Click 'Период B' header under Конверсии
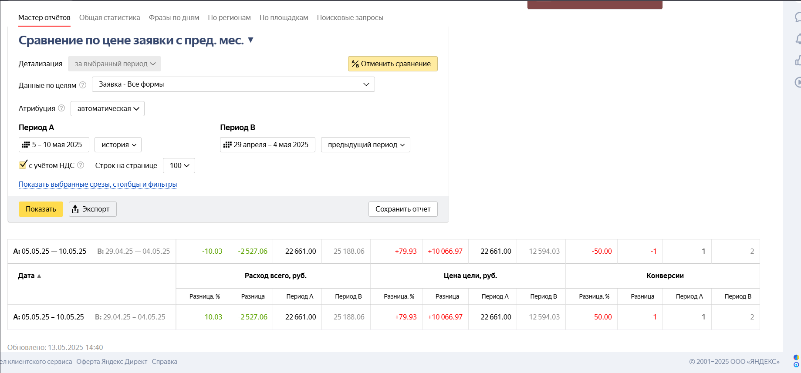Viewport: 801px width, 373px height. 738,296
